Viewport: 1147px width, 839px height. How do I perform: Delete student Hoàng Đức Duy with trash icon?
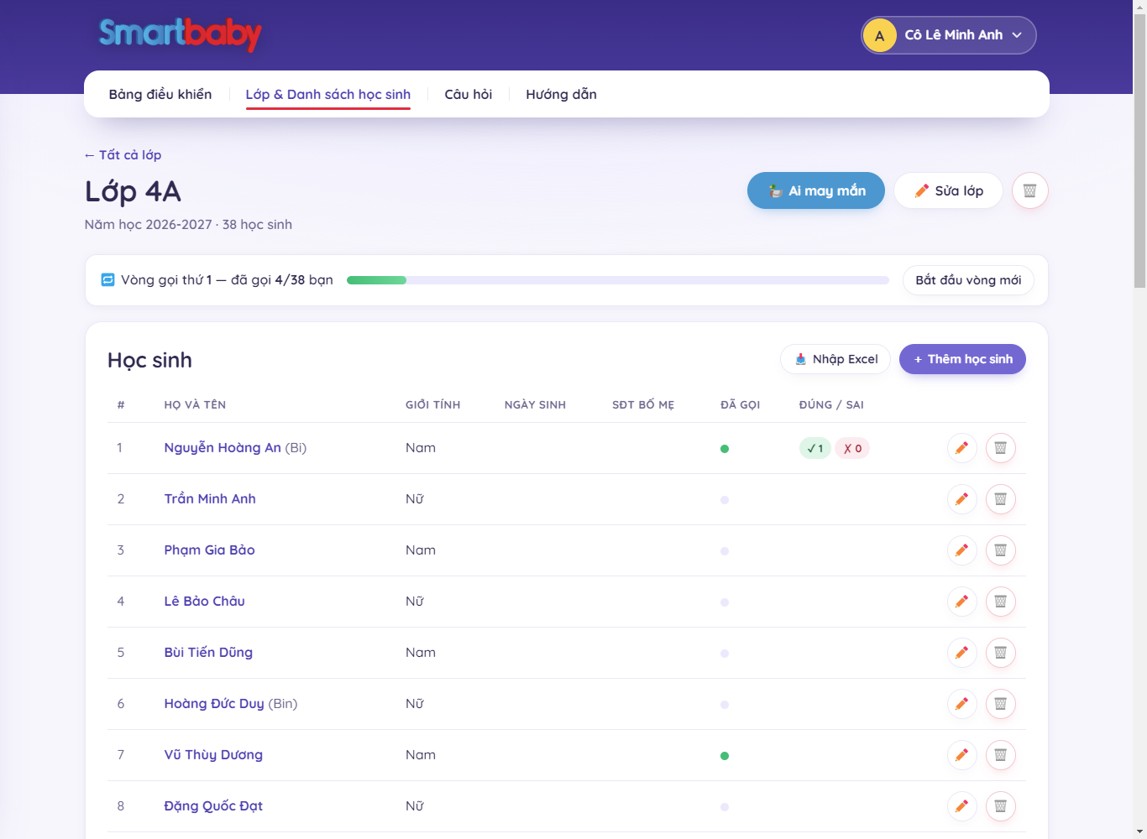coord(1001,704)
